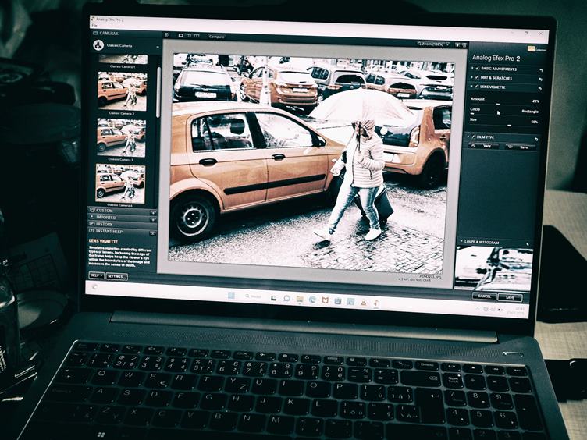Select the side-by-side preview icon
The width and height of the screenshot is (587, 440).
[197, 36]
